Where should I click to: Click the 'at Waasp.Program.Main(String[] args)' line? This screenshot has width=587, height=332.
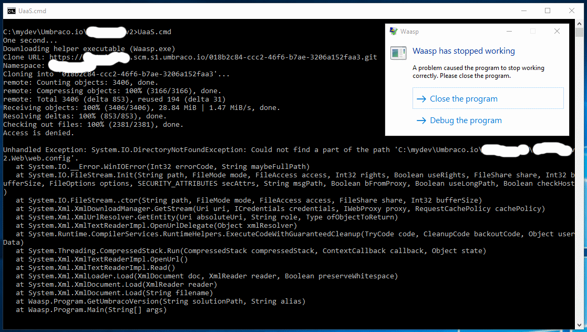tap(91, 310)
